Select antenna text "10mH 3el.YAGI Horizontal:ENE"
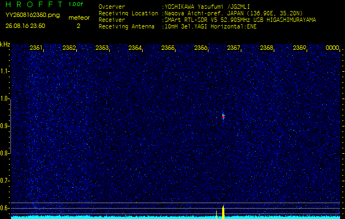 pyautogui.click(x=211, y=27)
